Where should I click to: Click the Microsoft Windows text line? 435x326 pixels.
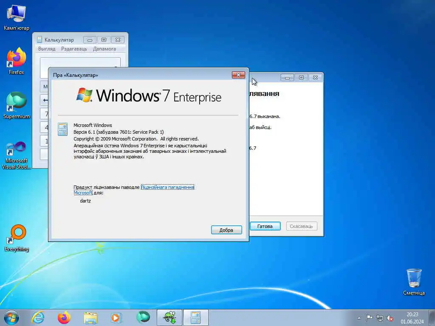point(93,125)
